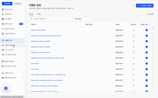Click the 기능 플래그 sidebar icon
Viewport: 158px width, 98px height.
point(3,19)
